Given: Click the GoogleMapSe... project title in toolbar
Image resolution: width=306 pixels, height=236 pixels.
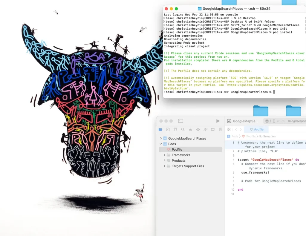Looking at the screenshot, I should click(246, 121).
